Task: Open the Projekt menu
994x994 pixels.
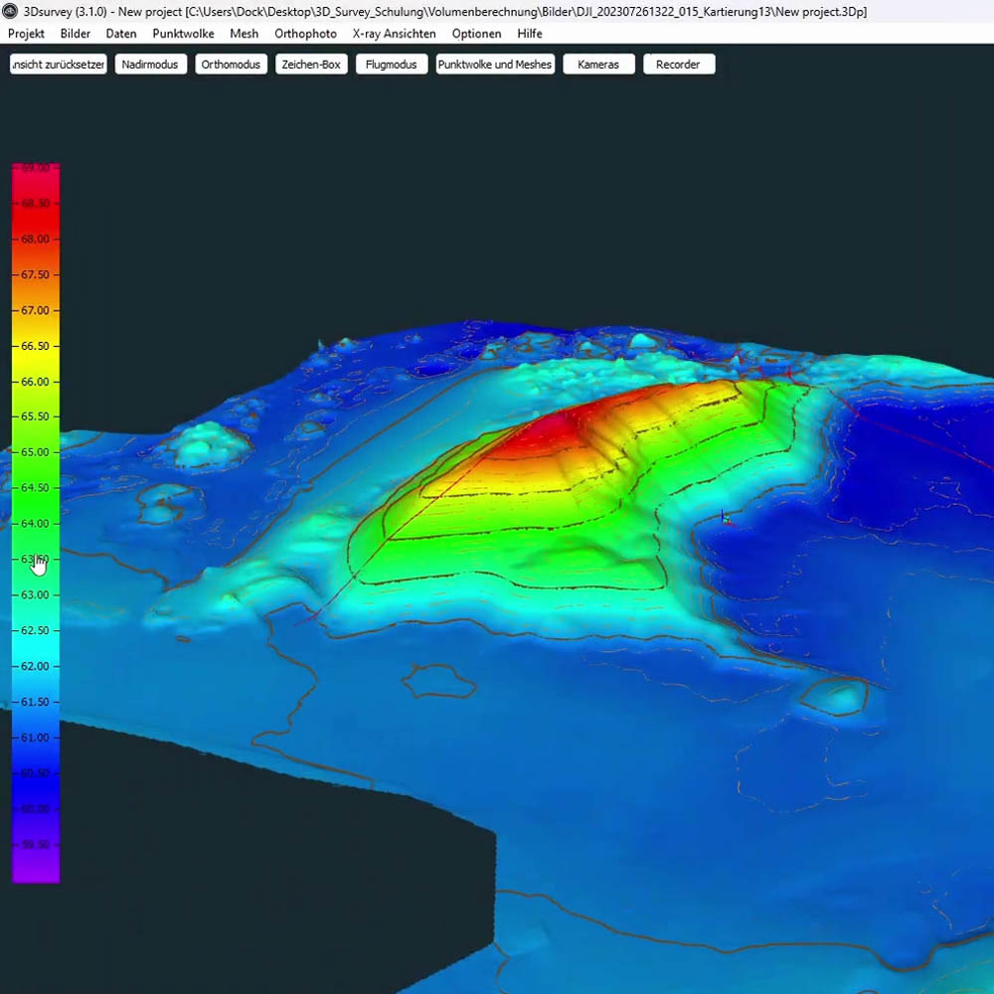Action: tap(26, 34)
